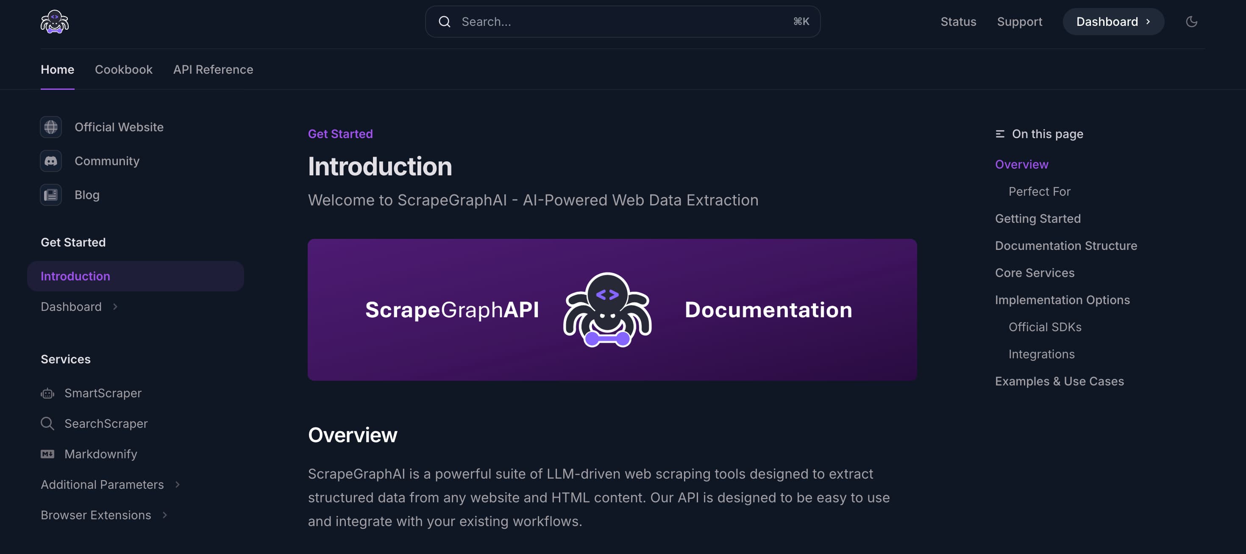Click the SearchScraper magnifier icon
Screen dimensions: 1246x554
[47, 424]
